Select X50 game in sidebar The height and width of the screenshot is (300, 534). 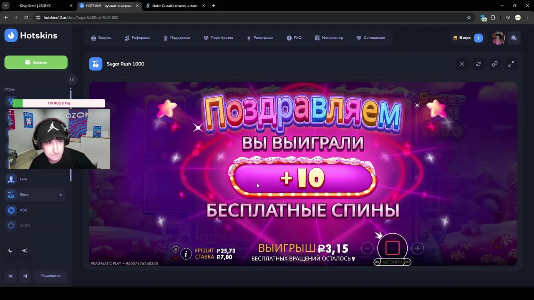coord(35,210)
